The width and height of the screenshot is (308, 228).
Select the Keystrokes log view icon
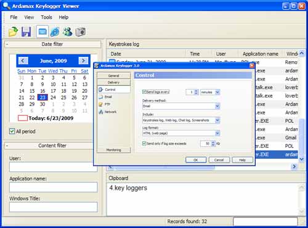(x=43, y=32)
